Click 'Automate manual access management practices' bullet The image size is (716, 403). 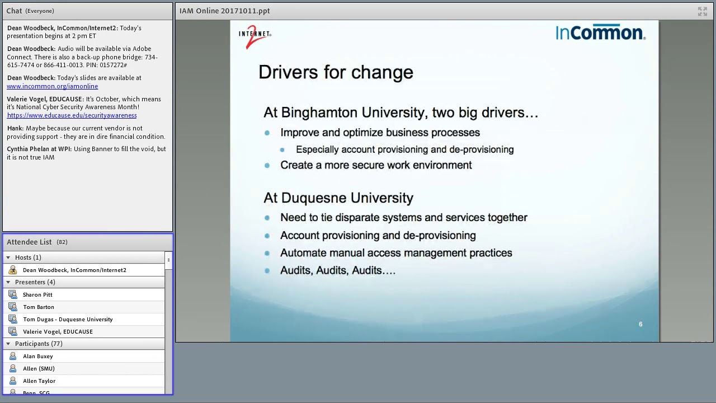click(x=396, y=253)
